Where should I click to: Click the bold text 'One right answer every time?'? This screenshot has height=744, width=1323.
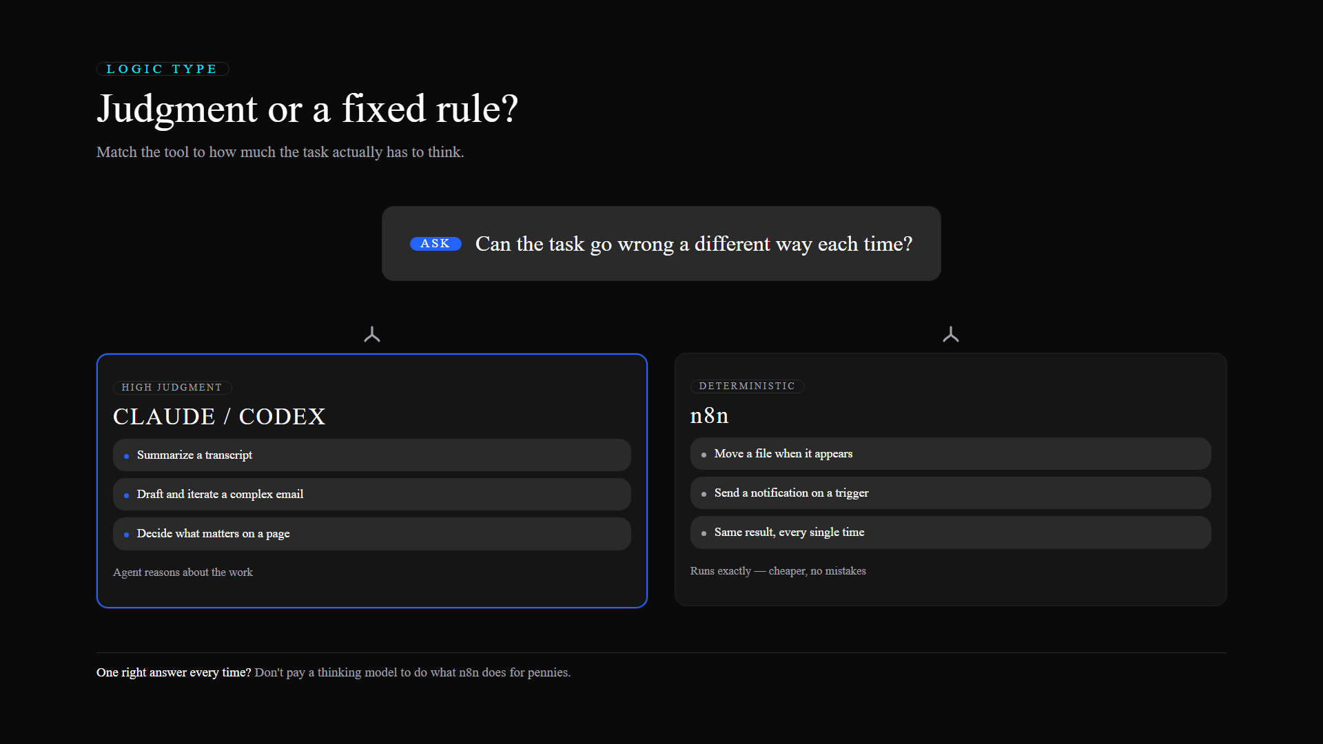point(174,672)
